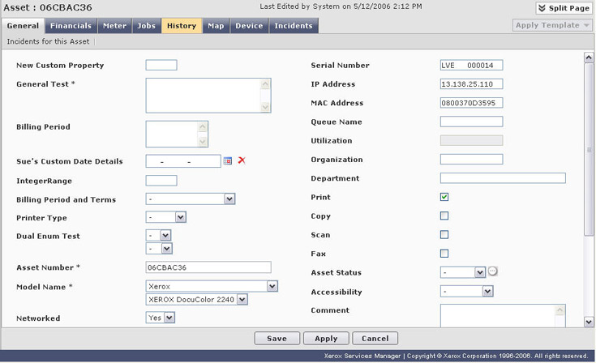Click the Department input field
This screenshot has height=363, width=596.
503,178
